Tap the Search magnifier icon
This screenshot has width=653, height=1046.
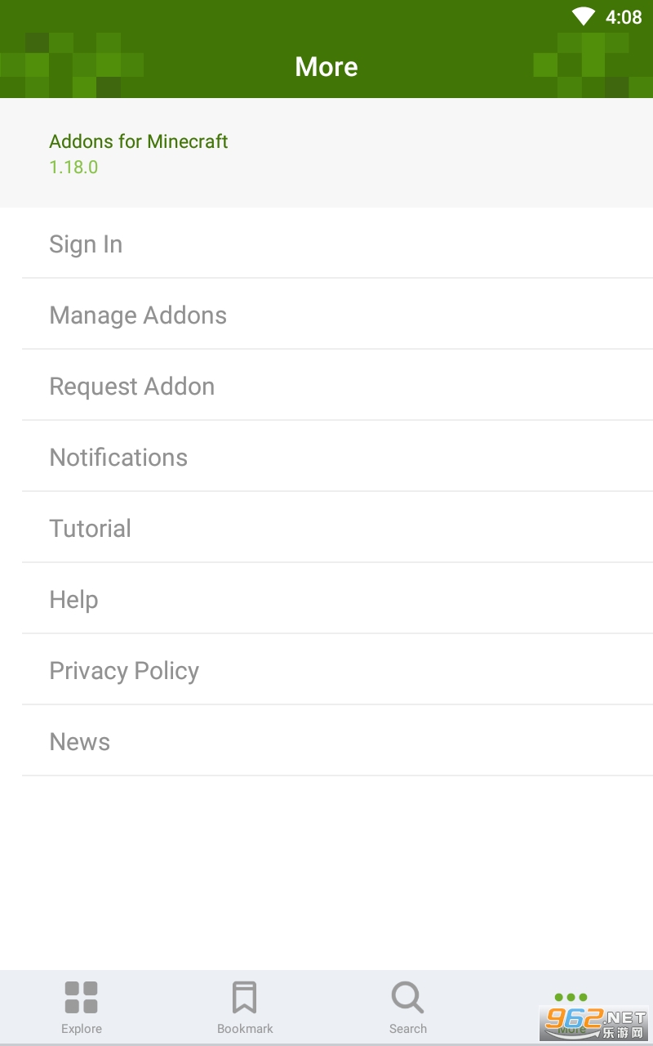coord(407,997)
